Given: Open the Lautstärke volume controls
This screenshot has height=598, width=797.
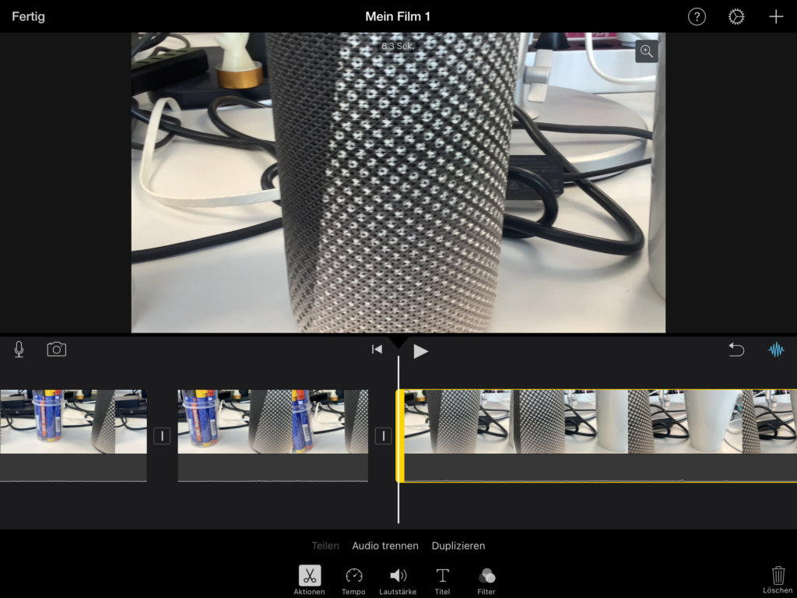Looking at the screenshot, I should coord(398,579).
